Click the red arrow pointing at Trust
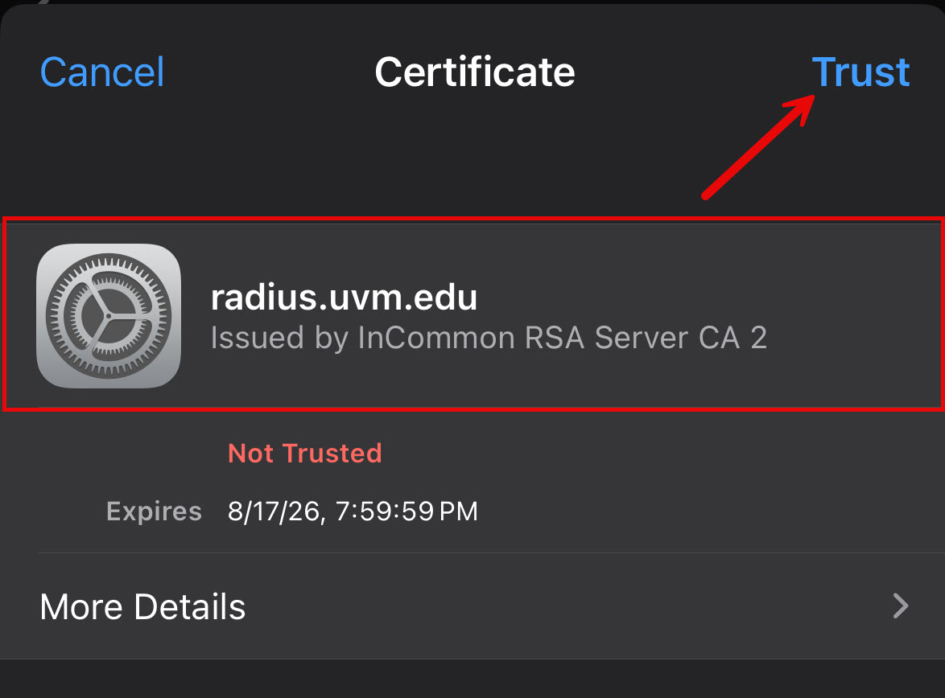The width and height of the screenshot is (945, 698). point(757,146)
